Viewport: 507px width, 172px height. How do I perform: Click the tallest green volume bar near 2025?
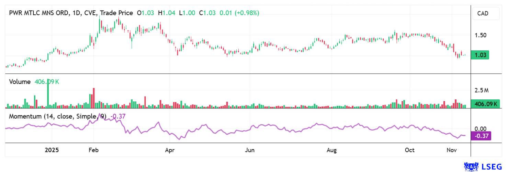pos(48,94)
